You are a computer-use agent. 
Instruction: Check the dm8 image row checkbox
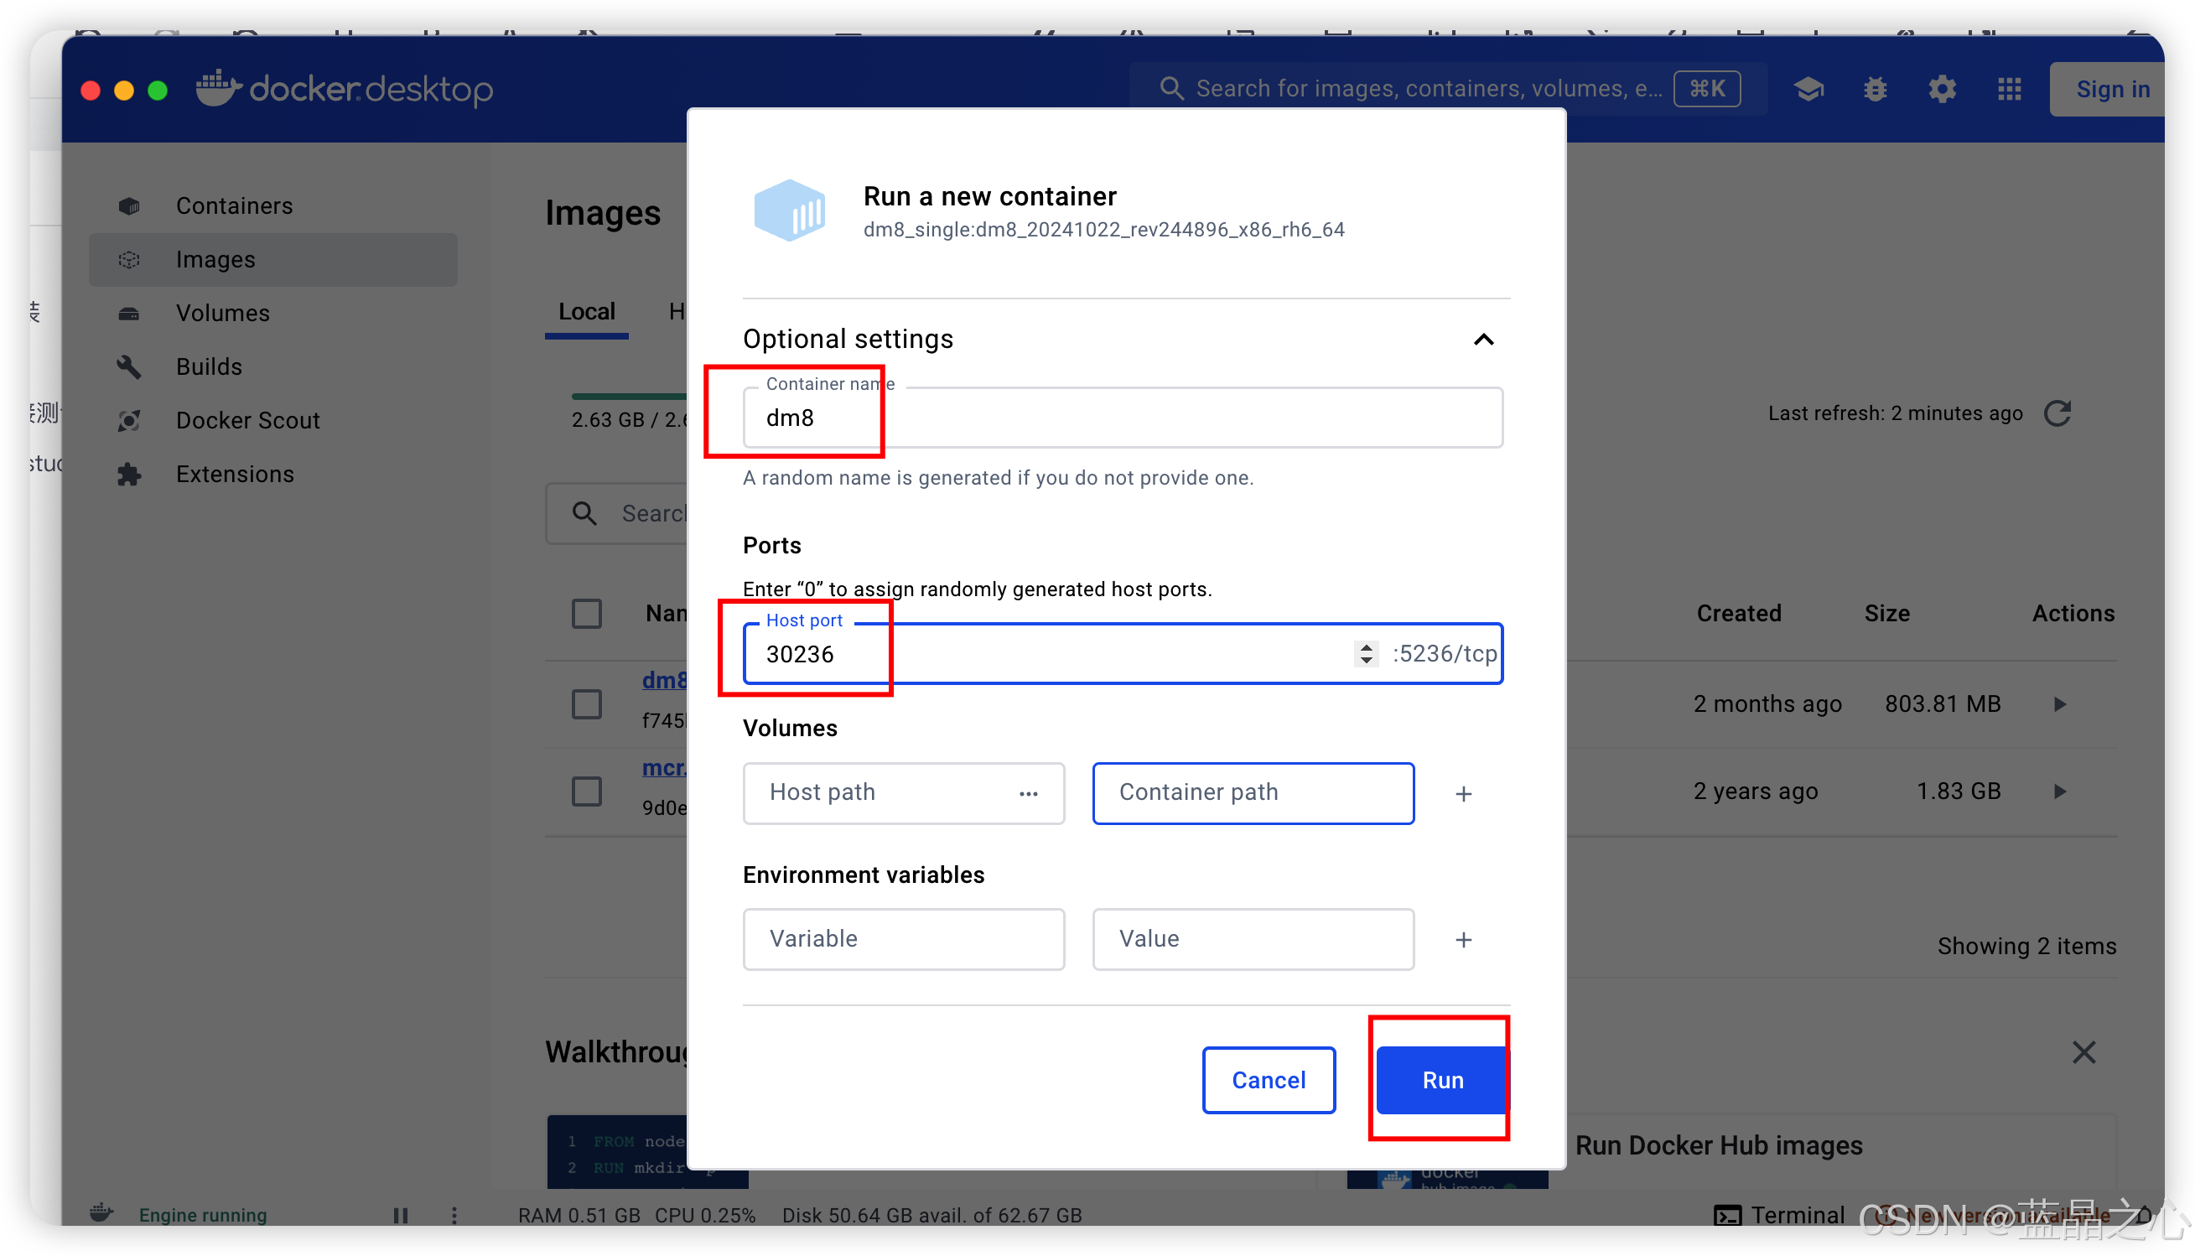click(587, 704)
